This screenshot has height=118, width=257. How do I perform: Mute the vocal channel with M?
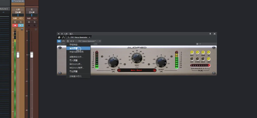pyautogui.click(x=15, y=22)
